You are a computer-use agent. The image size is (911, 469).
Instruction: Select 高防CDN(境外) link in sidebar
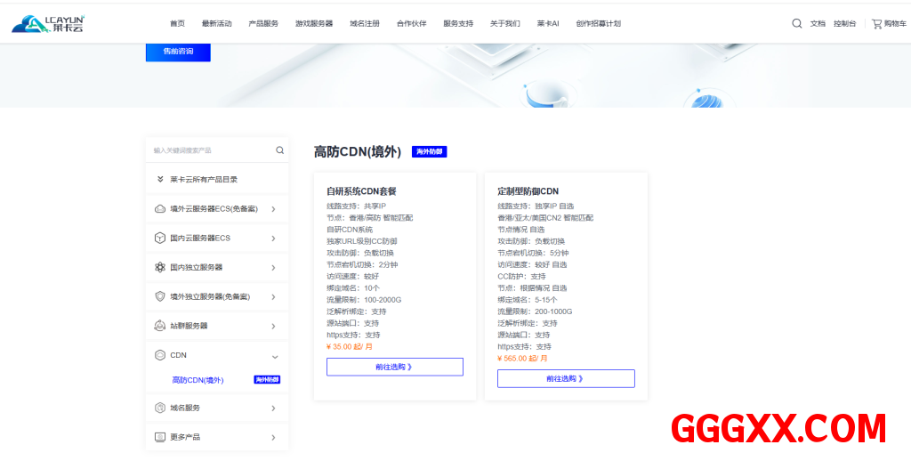point(198,380)
